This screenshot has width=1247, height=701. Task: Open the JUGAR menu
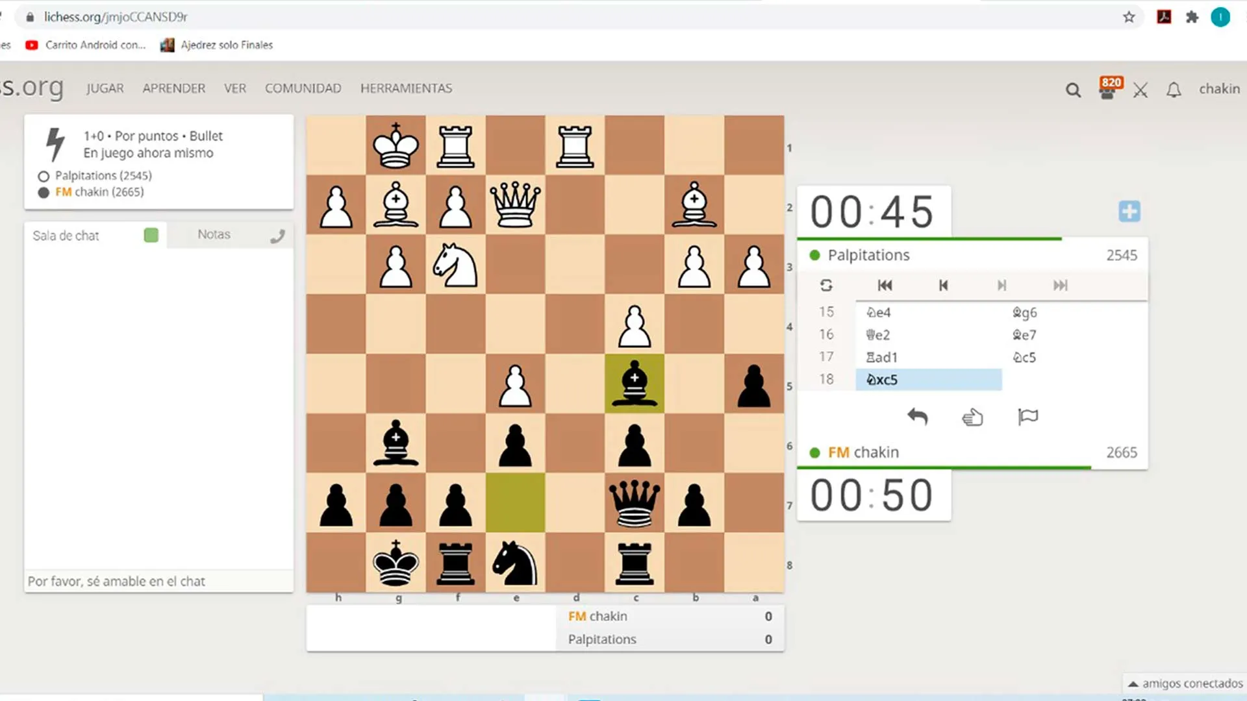click(105, 88)
